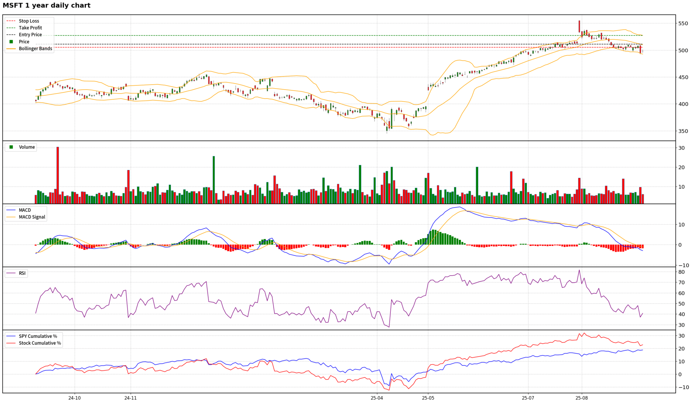The image size is (692, 403).
Task: Click the SPY Cumulative % legend entry
Action: (x=38, y=336)
